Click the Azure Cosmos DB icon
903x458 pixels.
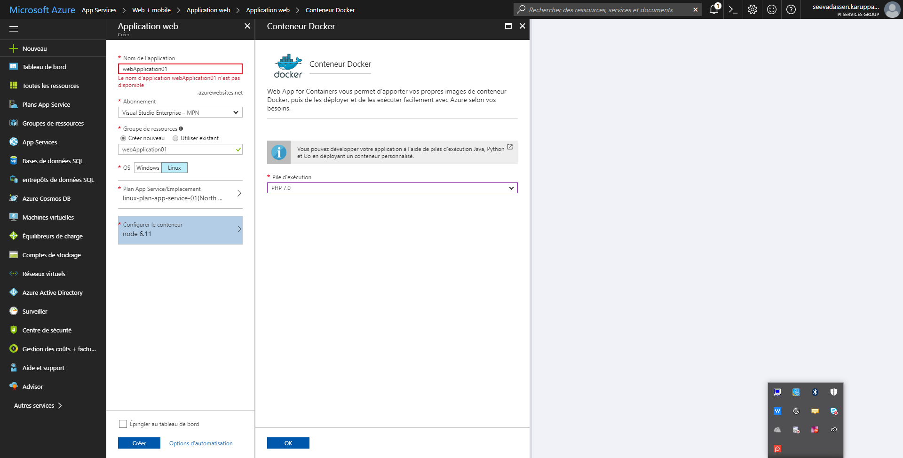(14, 198)
